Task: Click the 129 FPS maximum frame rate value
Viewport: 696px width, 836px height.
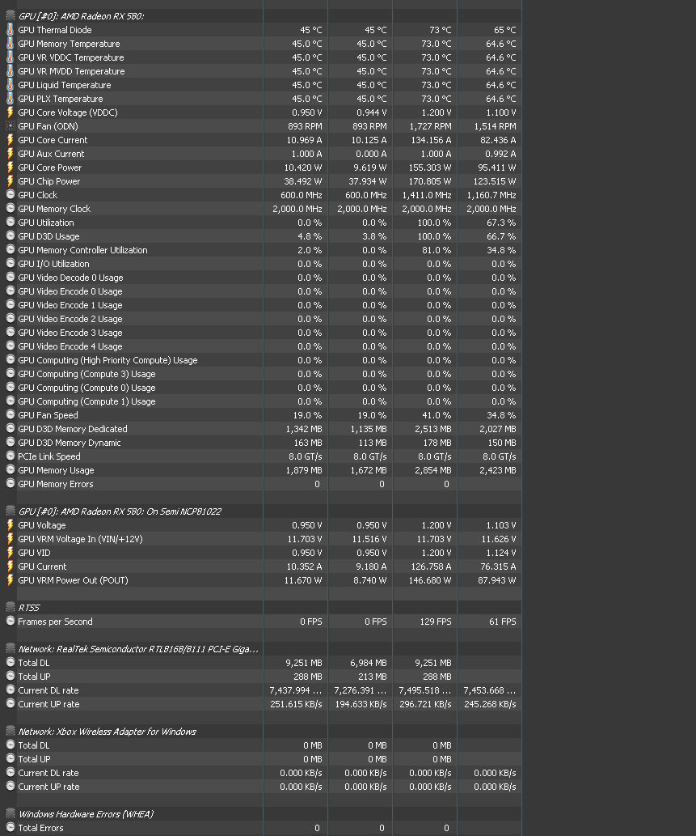Action: 436,622
